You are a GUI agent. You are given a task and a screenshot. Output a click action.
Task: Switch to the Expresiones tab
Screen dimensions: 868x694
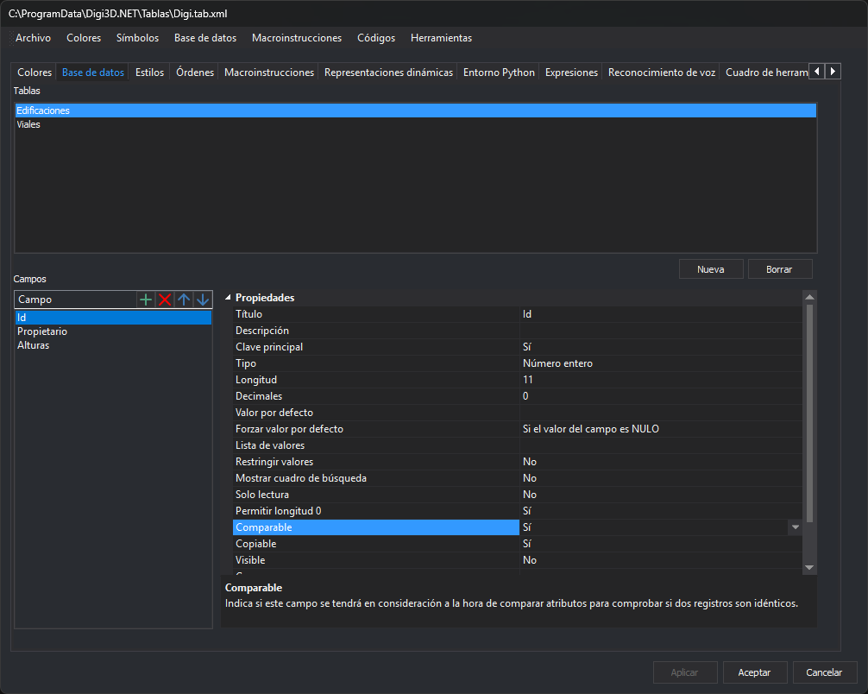coord(571,73)
